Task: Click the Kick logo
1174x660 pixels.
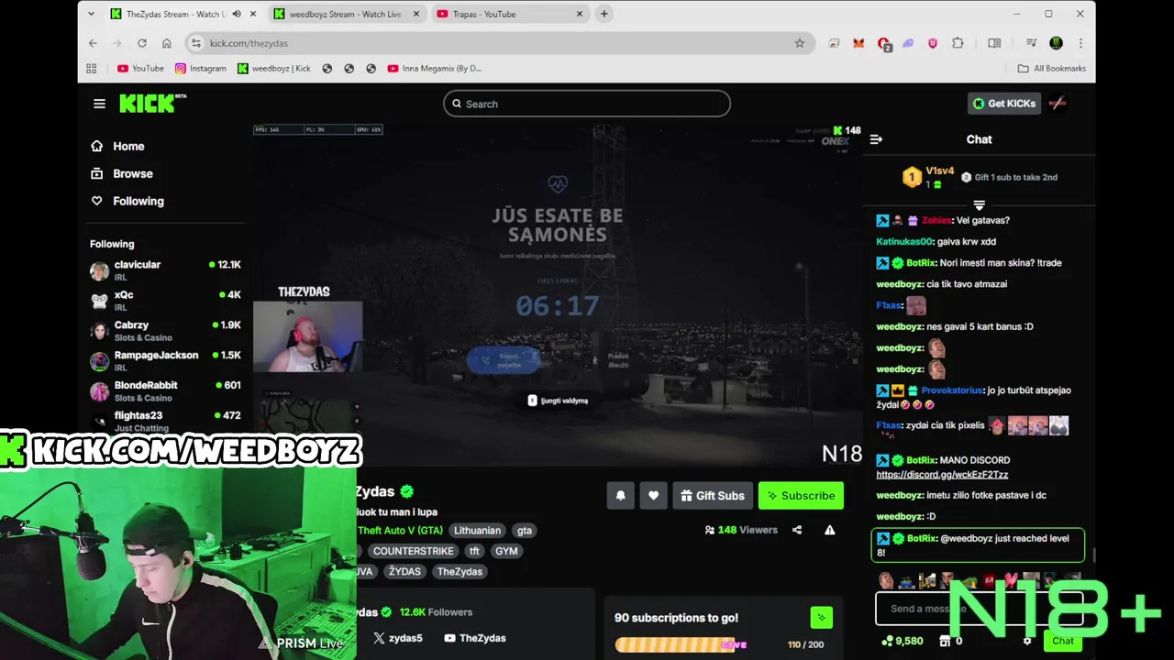Action: coord(152,103)
